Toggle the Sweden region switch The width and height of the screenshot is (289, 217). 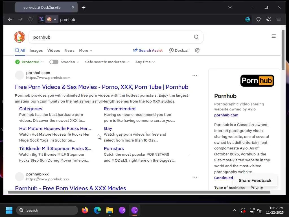[54, 62]
